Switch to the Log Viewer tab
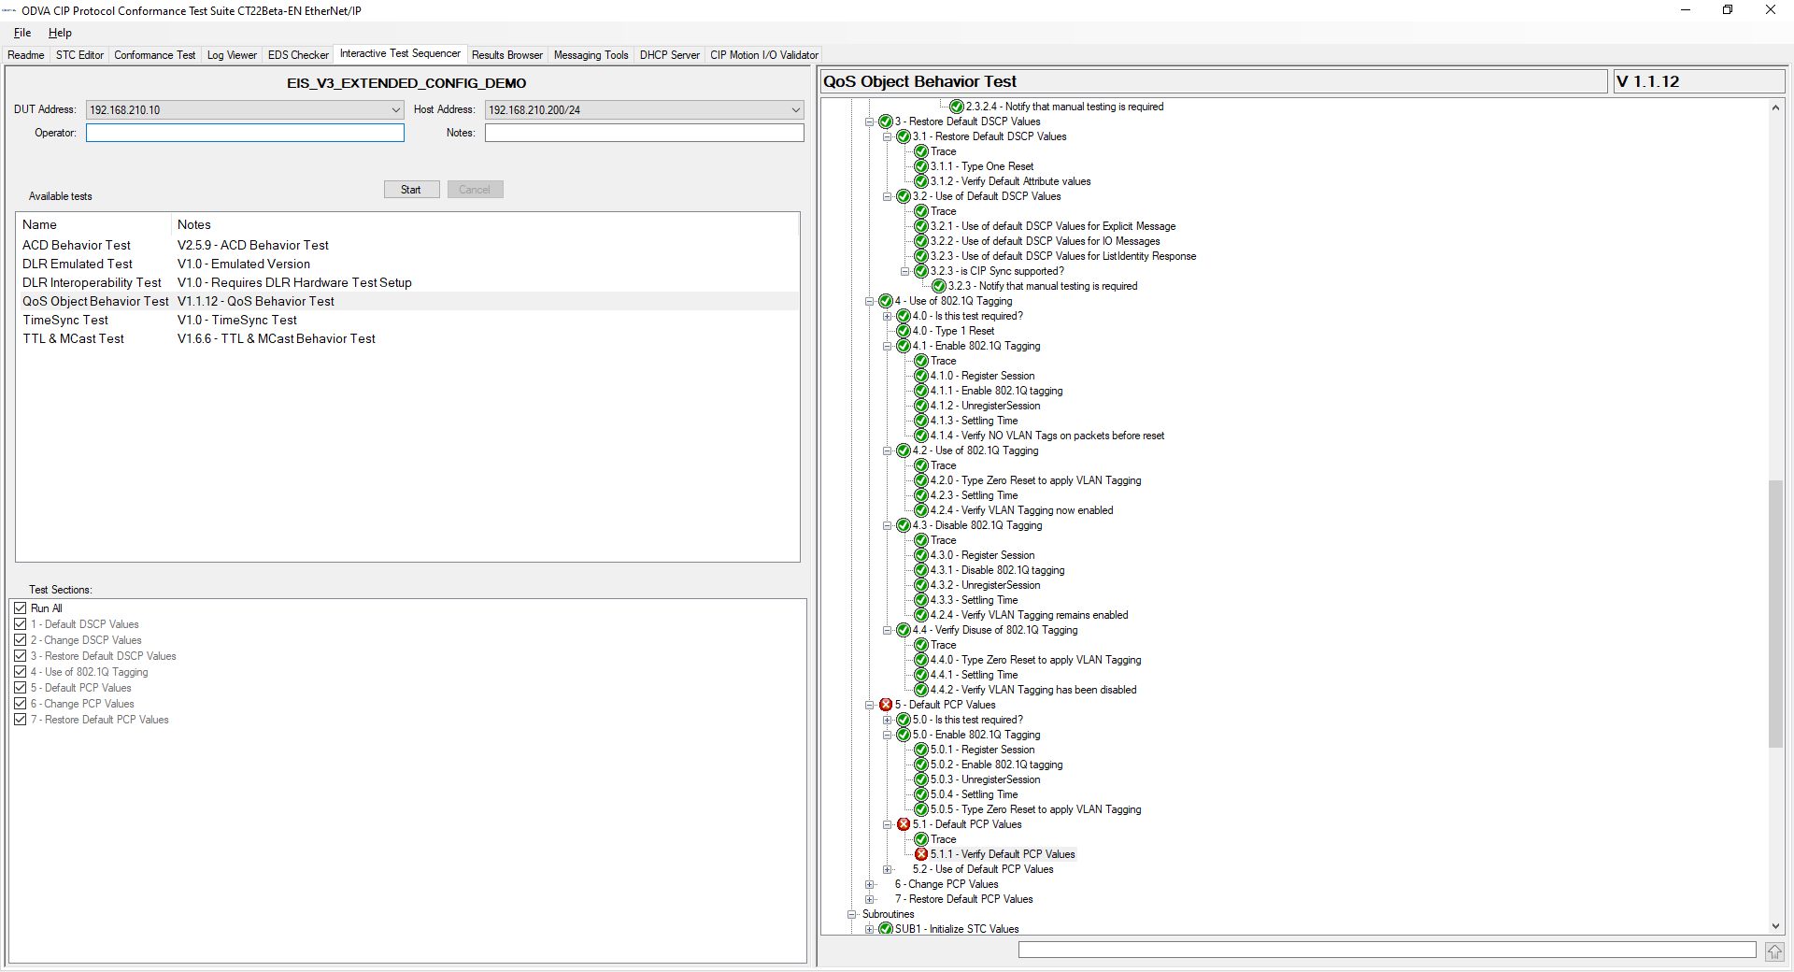1794x972 pixels. click(232, 55)
